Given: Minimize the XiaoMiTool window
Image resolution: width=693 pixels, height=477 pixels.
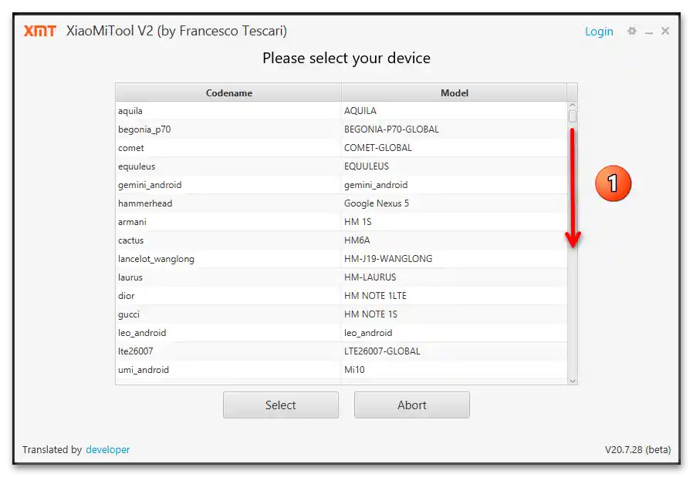Looking at the screenshot, I should pos(649,32).
